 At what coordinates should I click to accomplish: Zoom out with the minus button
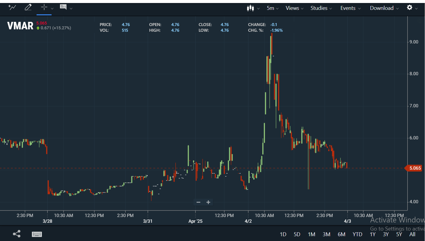(198, 202)
